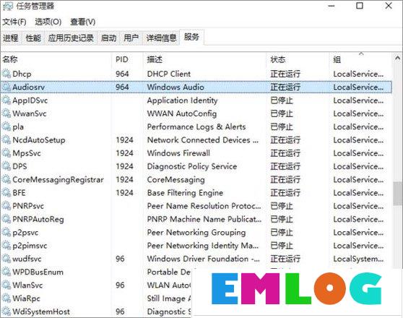This screenshot has height=318, width=403.
Task: Select the p2pimsvc service name
Action: (30, 246)
